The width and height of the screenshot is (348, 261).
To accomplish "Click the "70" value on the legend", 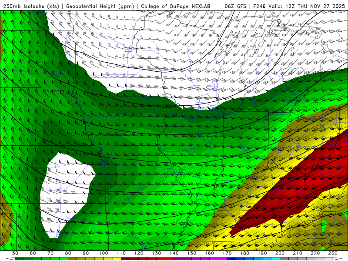I will tap(50, 253).
